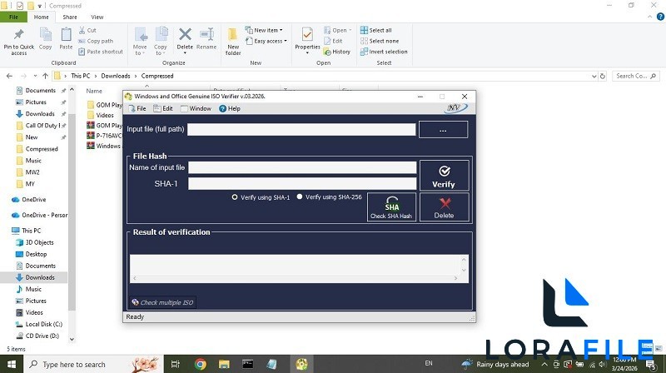Click the Up one level arrow
Screen dimensions: 666x373
(45, 76)
